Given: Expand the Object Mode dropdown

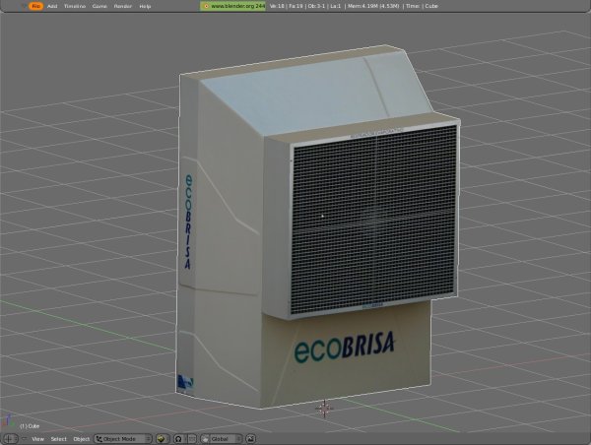Looking at the screenshot, I should [x=123, y=438].
